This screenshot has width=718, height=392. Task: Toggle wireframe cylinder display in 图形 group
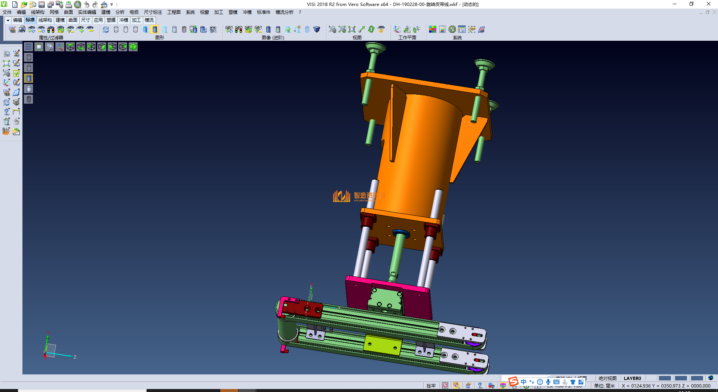[x=116, y=30]
